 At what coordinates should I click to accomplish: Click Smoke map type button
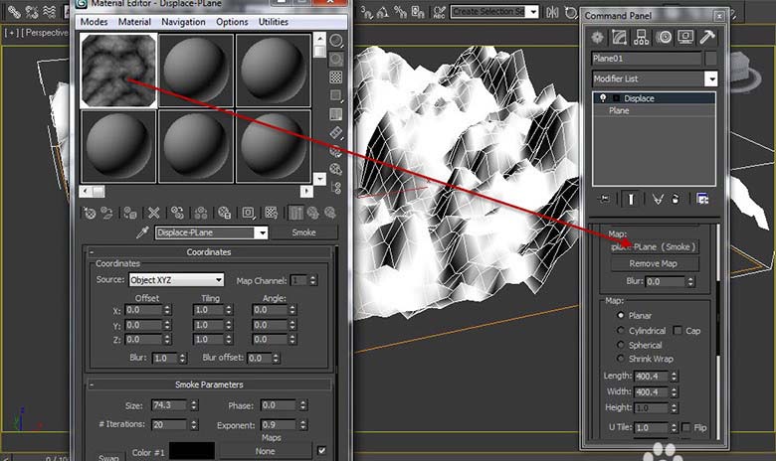coord(303,232)
